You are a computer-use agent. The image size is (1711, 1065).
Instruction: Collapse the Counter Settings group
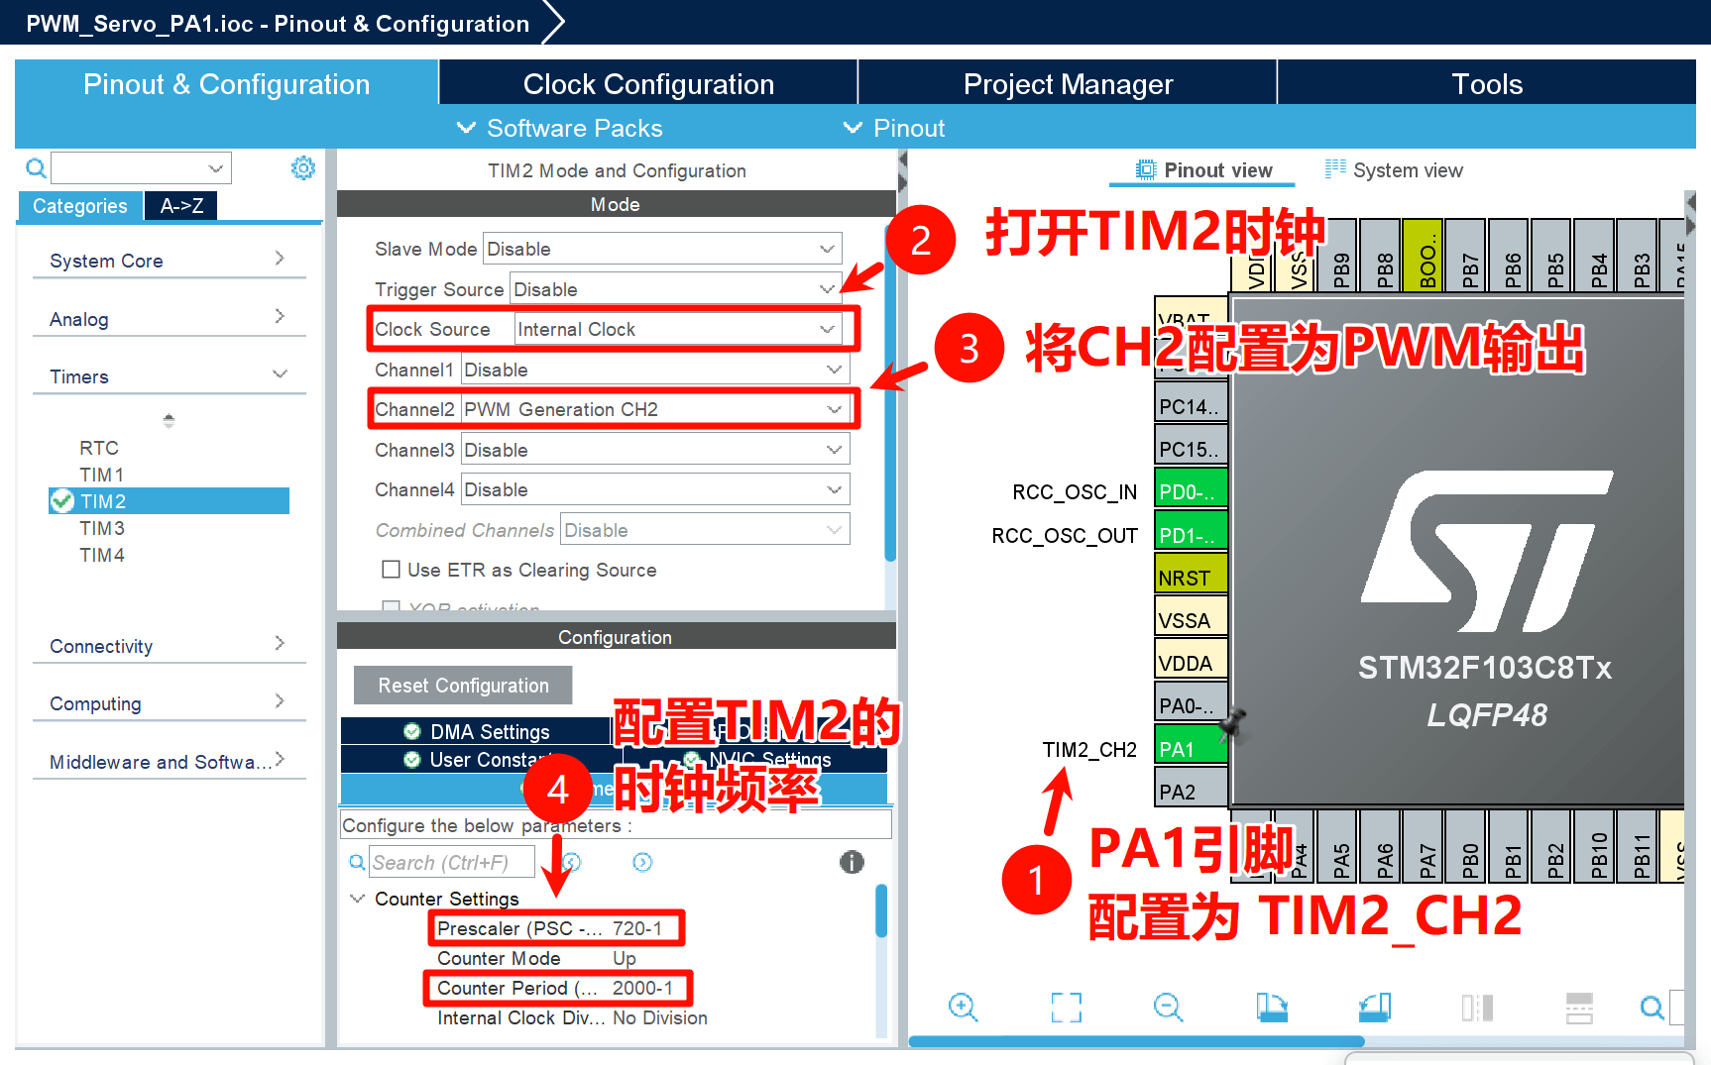pos(357,899)
